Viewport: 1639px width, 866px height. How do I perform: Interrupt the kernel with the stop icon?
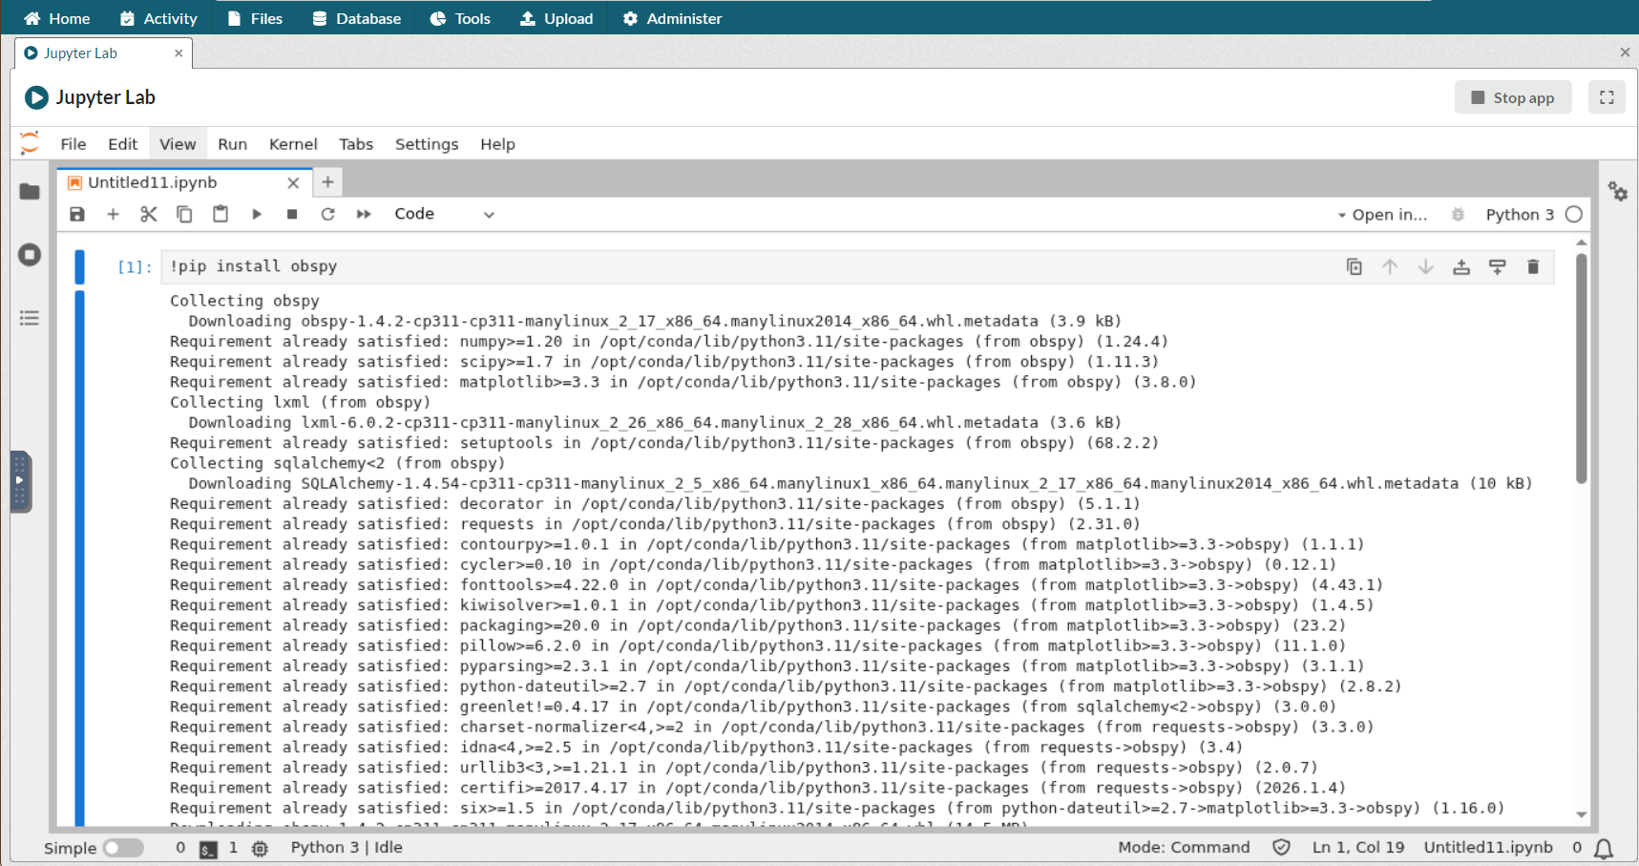292,214
